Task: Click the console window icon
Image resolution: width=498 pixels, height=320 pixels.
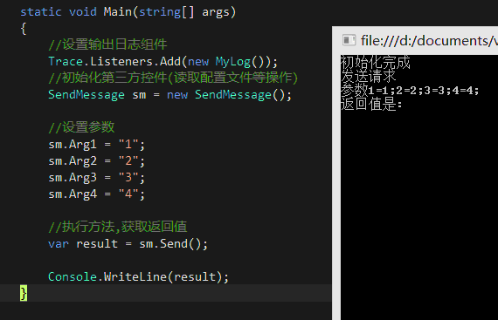Action: (x=349, y=40)
